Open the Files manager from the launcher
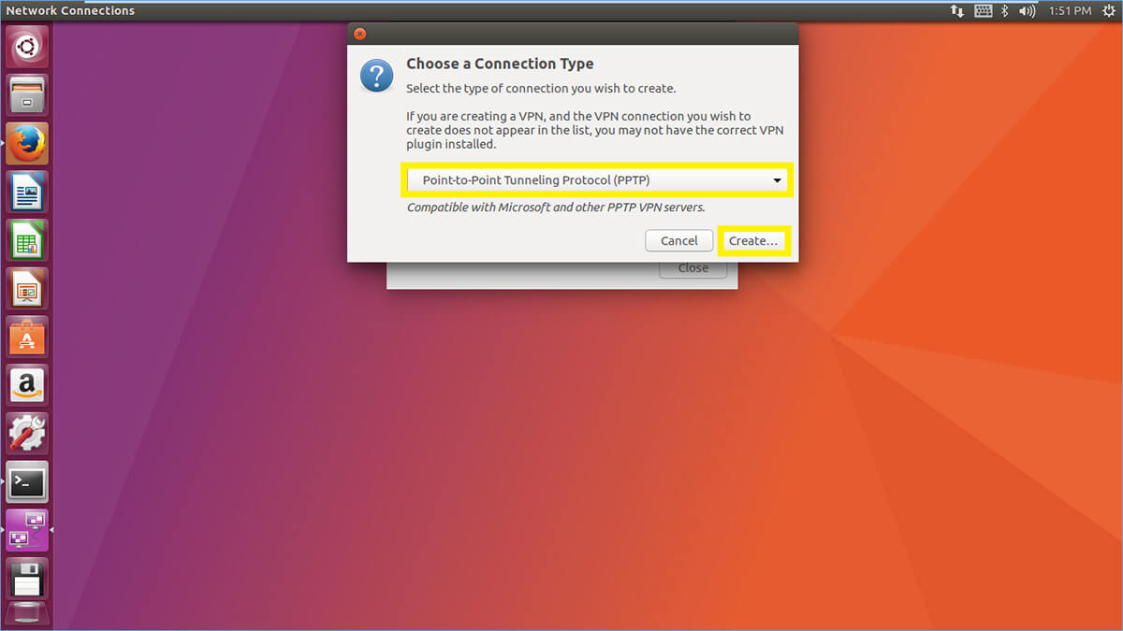Viewport: 1123px width, 631px height. point(27,94)
